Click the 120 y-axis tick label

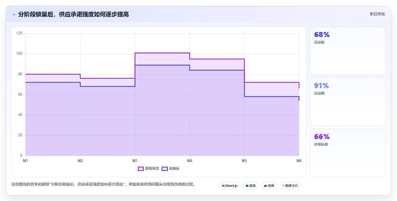[19, 33]
